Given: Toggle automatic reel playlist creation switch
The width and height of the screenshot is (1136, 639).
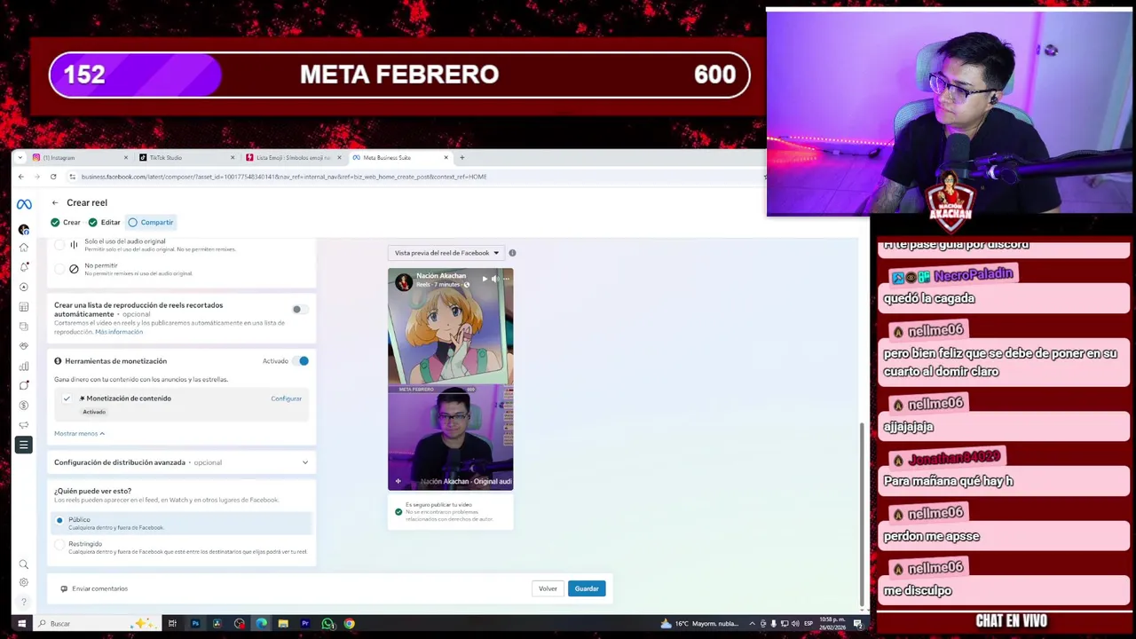Looking at the screenshot, I should pos(300,310).
